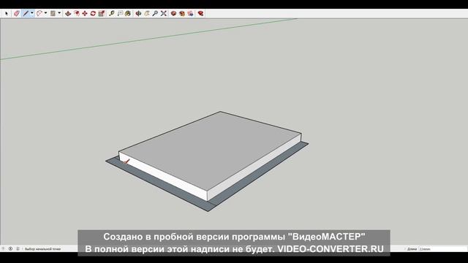468x263 pixels.
Task: Select the Scale tool
Action: tap(102, 13)
